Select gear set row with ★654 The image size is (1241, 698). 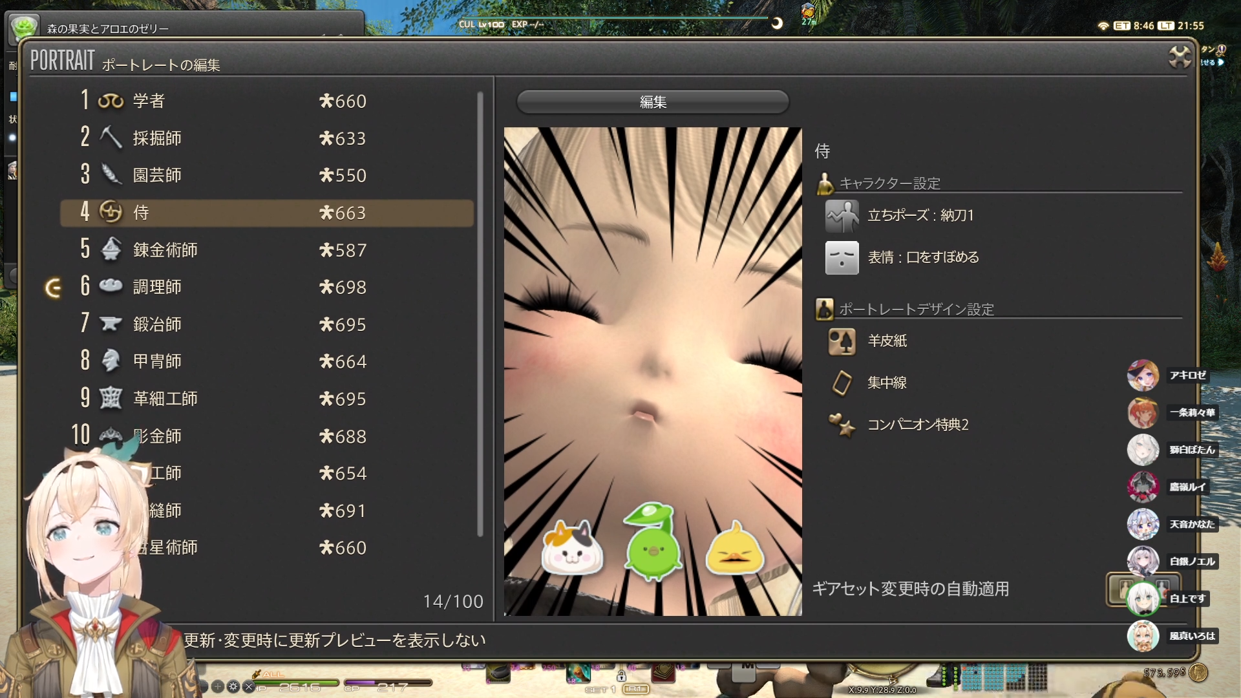pyautogui.click(x=267, y=473)
